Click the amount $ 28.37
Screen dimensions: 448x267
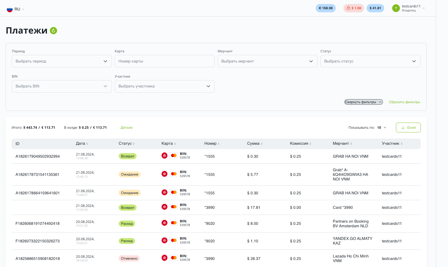(254, 259)
